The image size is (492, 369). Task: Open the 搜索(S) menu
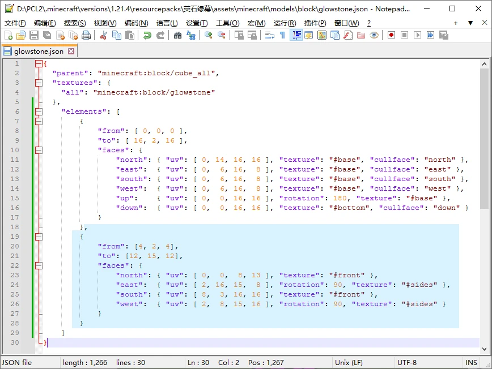75,23
